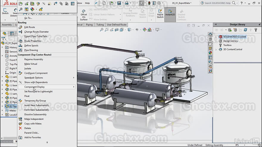Switch to the Piping tab

(x=89, y=25)
